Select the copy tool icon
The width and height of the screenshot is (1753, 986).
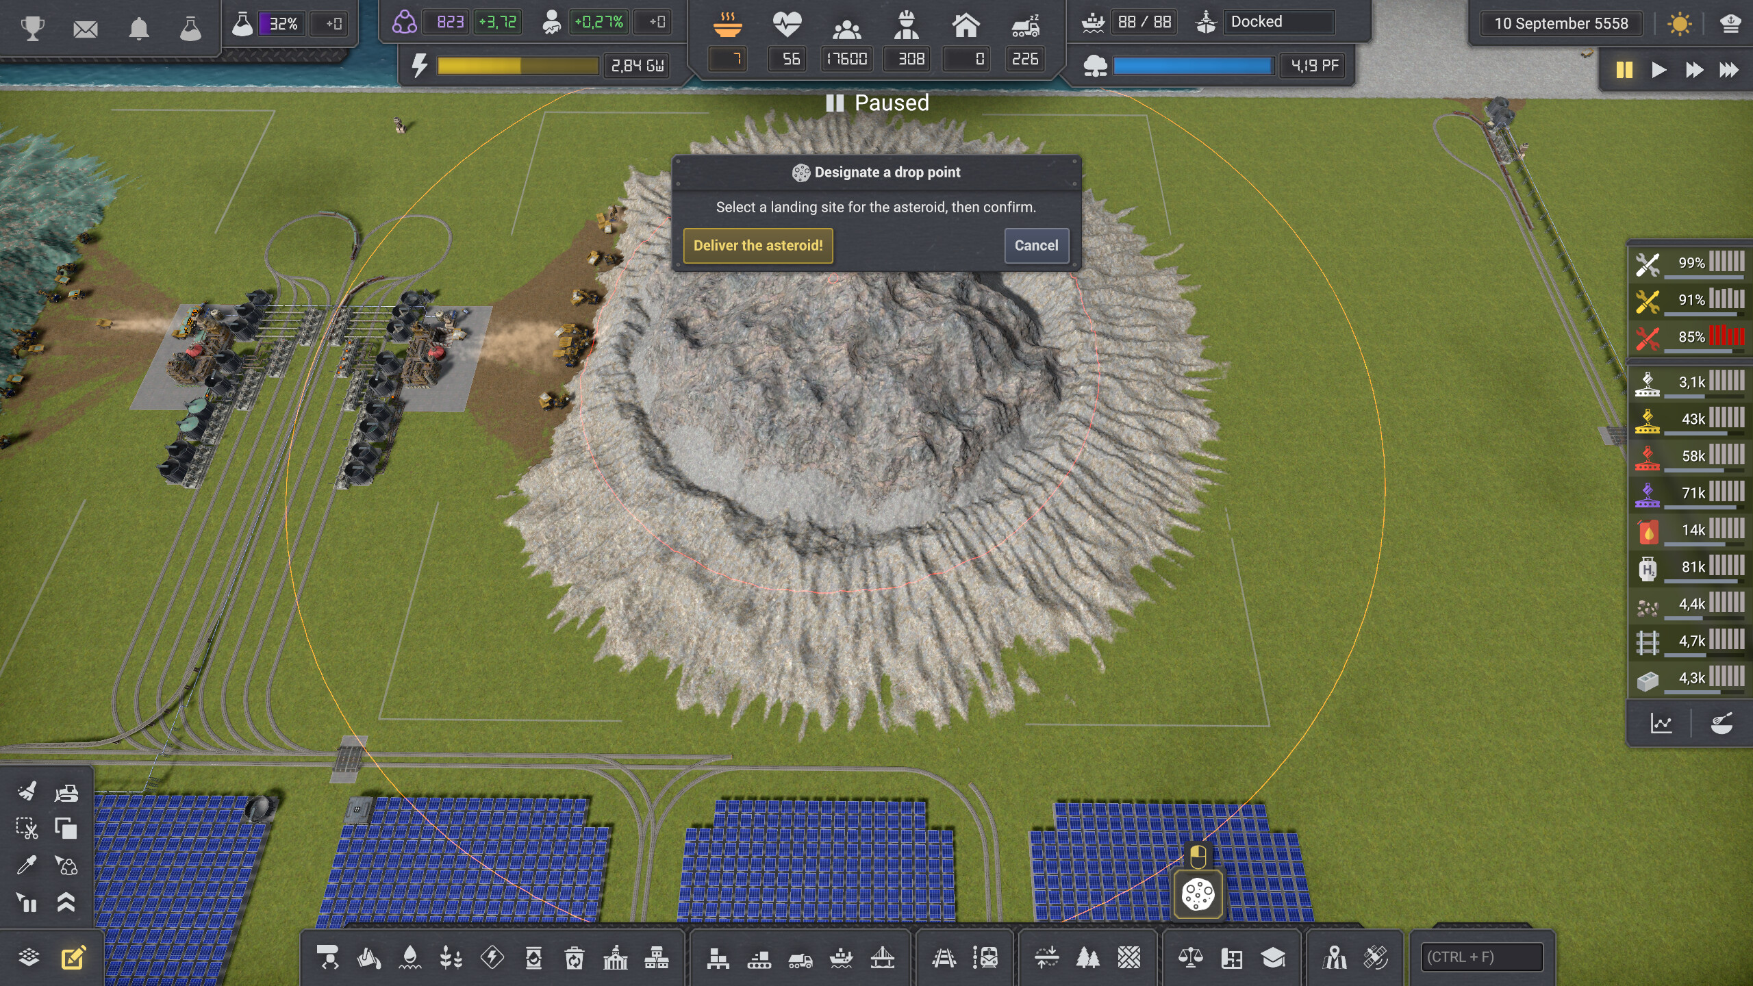pos(66,829)
